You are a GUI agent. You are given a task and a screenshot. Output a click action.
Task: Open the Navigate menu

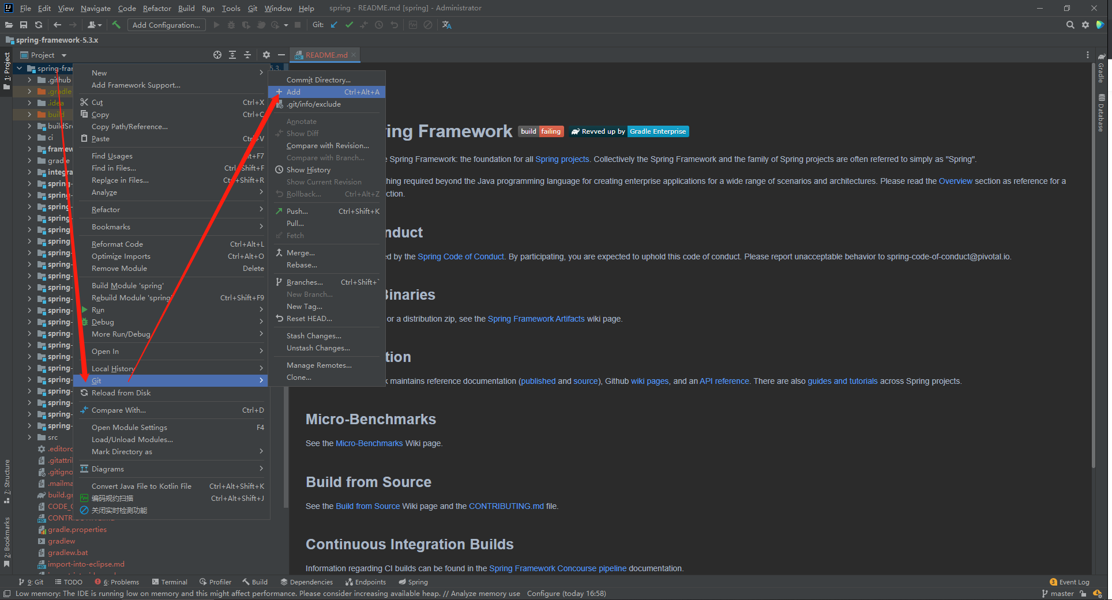(x=96, y=8)
